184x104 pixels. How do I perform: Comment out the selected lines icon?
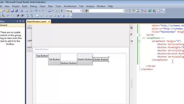click(28, 16)
